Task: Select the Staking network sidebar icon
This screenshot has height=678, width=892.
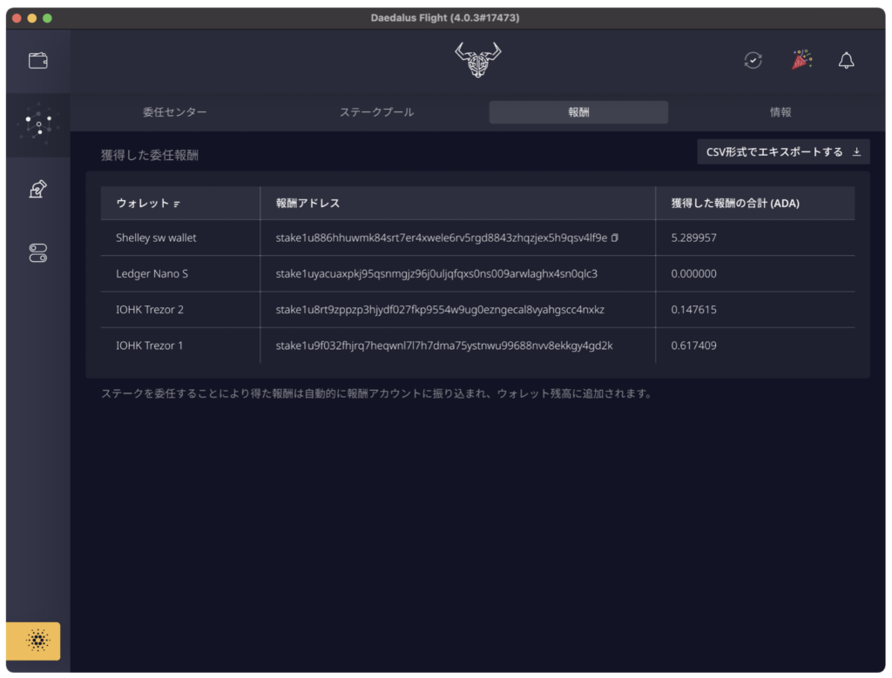Action: tap(37, 125)
